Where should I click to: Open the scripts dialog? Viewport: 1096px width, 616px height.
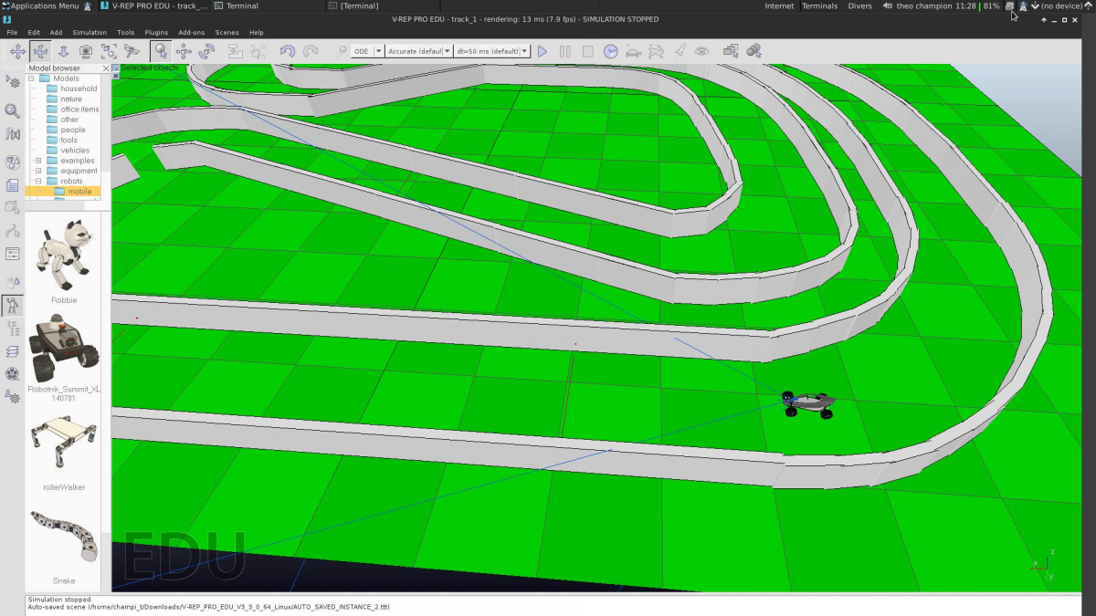(x=13, y=185)
